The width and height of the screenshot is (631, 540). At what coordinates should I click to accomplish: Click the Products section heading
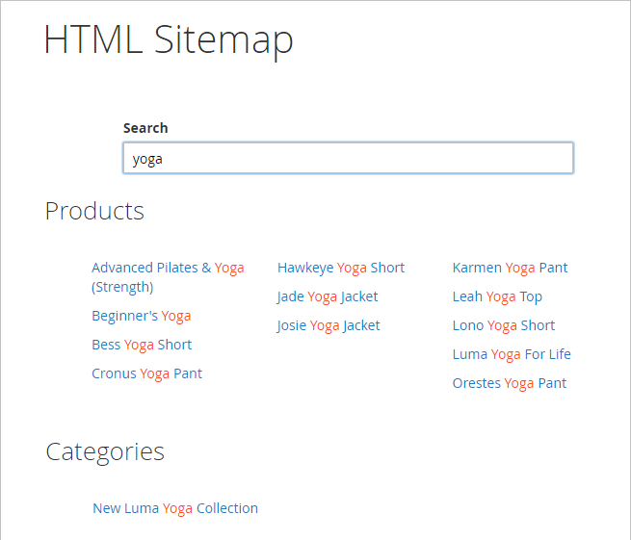[94, 211]
